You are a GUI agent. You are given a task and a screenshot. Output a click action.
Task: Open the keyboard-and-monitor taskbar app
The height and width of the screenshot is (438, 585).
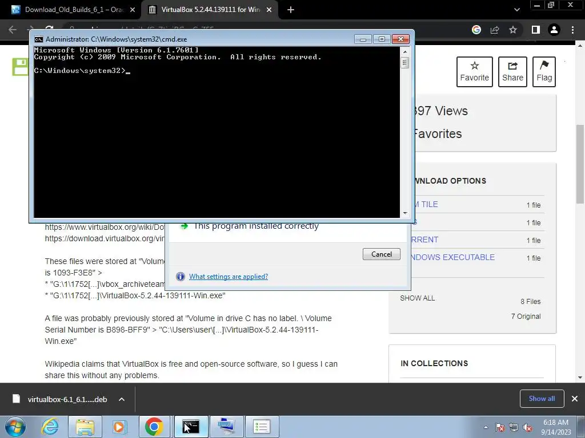click(226, 427)
